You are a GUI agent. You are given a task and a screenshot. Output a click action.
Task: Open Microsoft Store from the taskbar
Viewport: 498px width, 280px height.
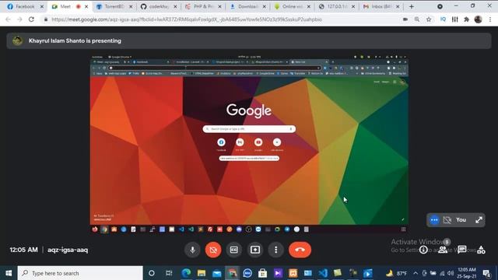pos(263,273)
